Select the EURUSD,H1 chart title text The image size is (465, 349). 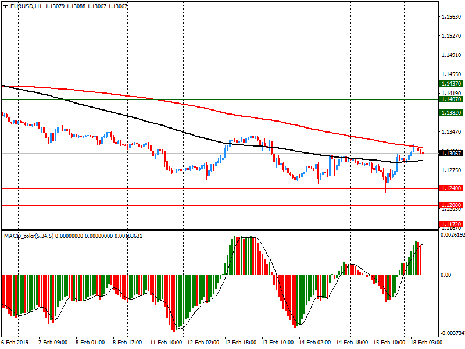pyautogui.click(x=26, y=6)
